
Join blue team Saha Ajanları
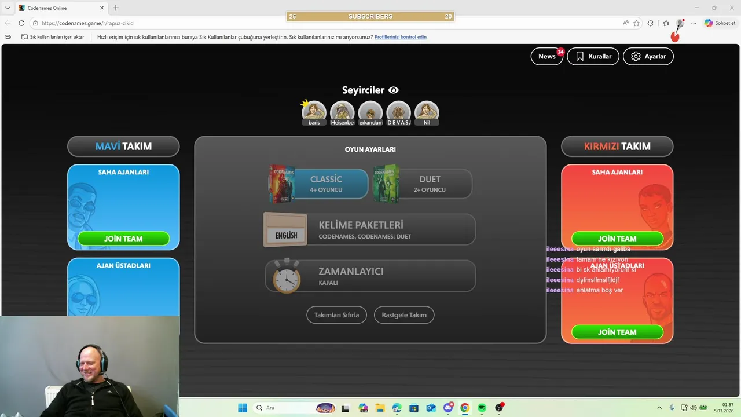pos(123,239)
